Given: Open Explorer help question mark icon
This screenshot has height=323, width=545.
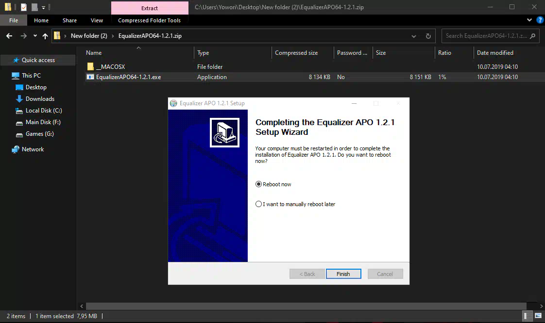Looking at the screenshot, I should pyautogui.click(x=540, y=20).
